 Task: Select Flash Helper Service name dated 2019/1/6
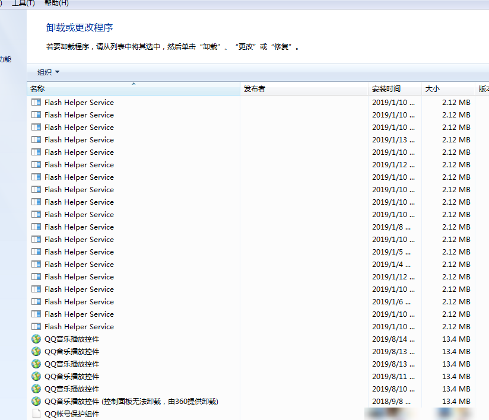click(x=79, y=302)
